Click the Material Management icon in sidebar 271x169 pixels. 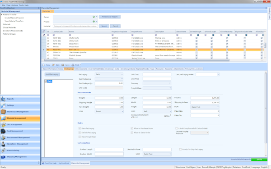coord(3,118)
